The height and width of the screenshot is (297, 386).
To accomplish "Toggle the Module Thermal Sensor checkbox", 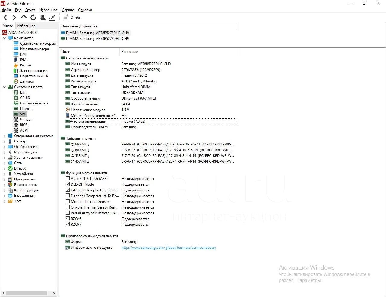I will pyautogui.click(x=68, y=202).
